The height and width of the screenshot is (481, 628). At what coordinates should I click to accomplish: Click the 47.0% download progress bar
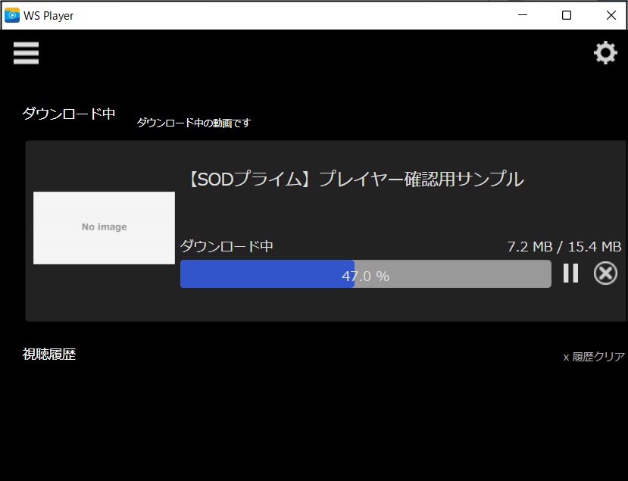[366, 273]
